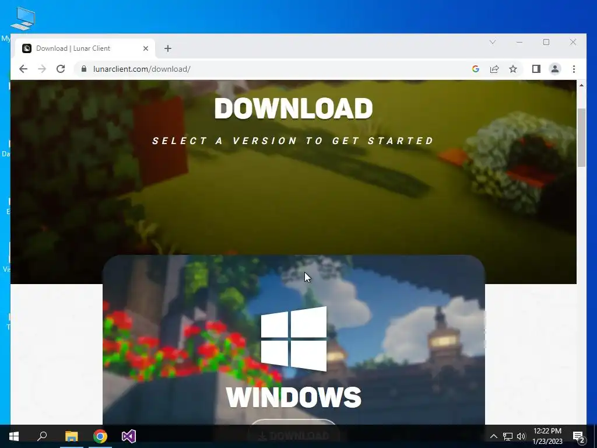Image resolution: width=597 pixels, height=448 pixels.
Task: Open the taskbar clock showing 12:22 PM
Action: tap(547, 436)
